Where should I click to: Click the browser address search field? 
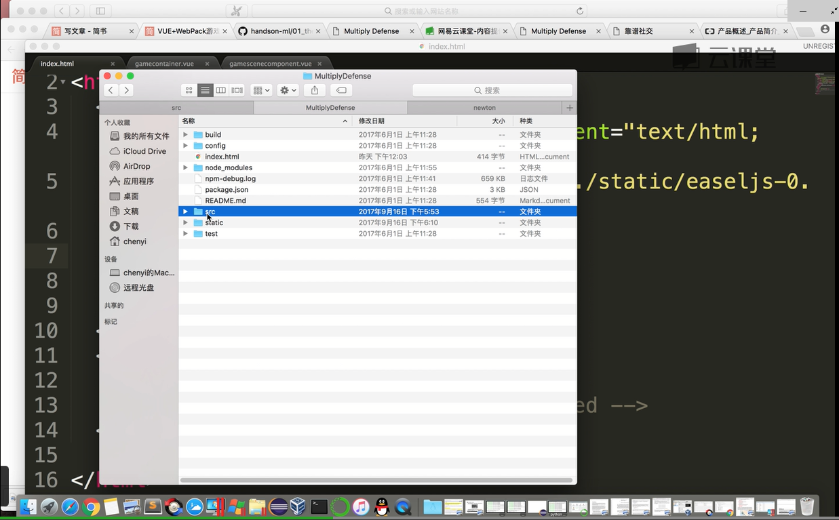421,11
